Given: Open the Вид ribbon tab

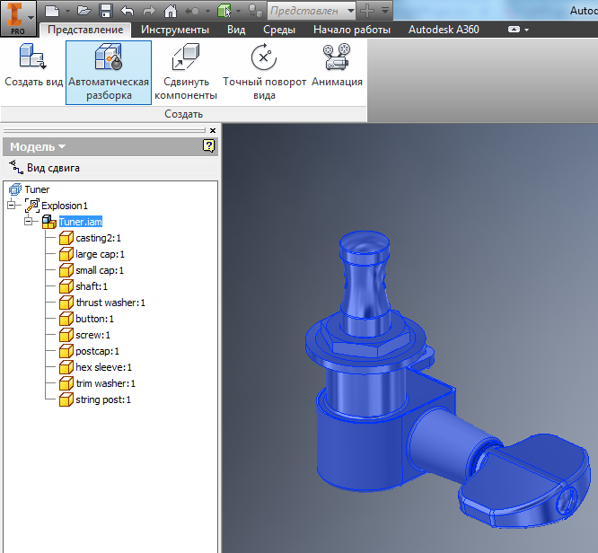Looking at the screenshot, I should pyautogui.click(x=236, y=30).
